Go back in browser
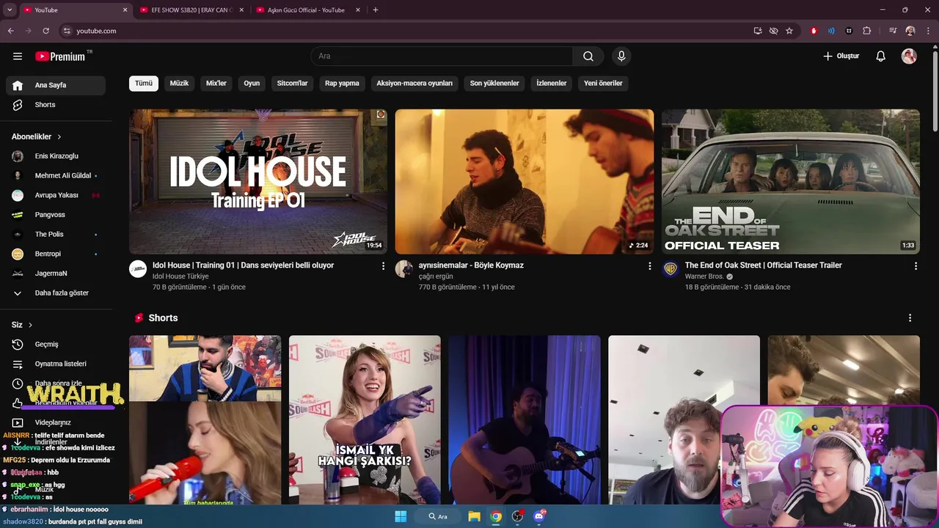This screenshot has height=528, width=939. click(x=10, y=31)
